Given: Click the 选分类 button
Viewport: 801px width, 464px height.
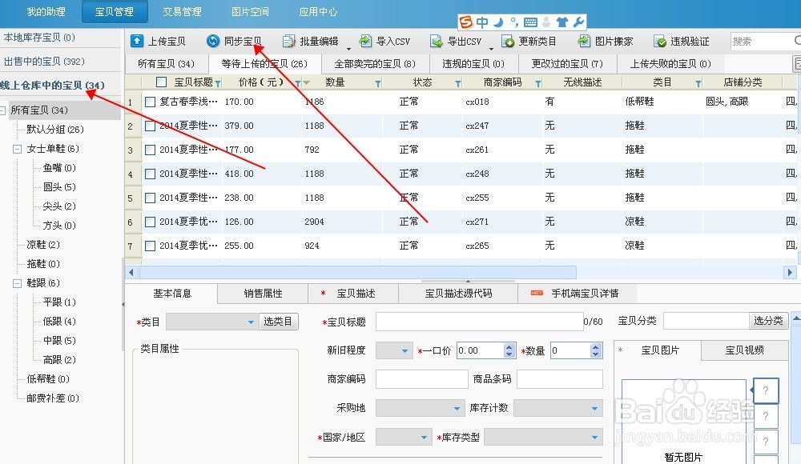Looking at the screenshot, I should click(768, 321).
